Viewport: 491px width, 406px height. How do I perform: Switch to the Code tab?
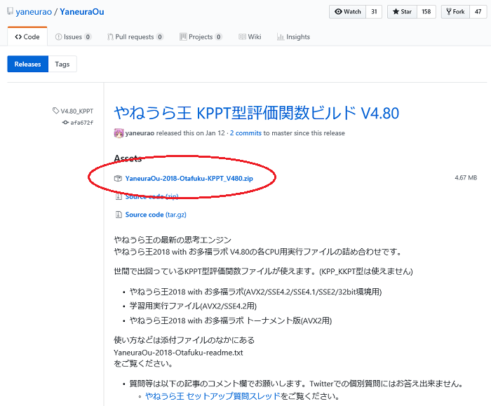coord(27,36)
